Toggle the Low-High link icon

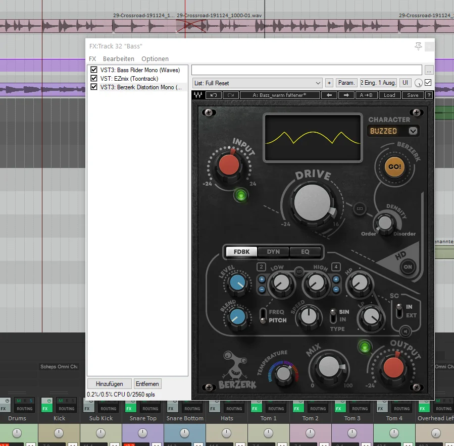299,271
